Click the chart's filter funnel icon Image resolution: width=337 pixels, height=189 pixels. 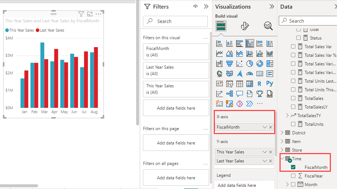[81, 14]
